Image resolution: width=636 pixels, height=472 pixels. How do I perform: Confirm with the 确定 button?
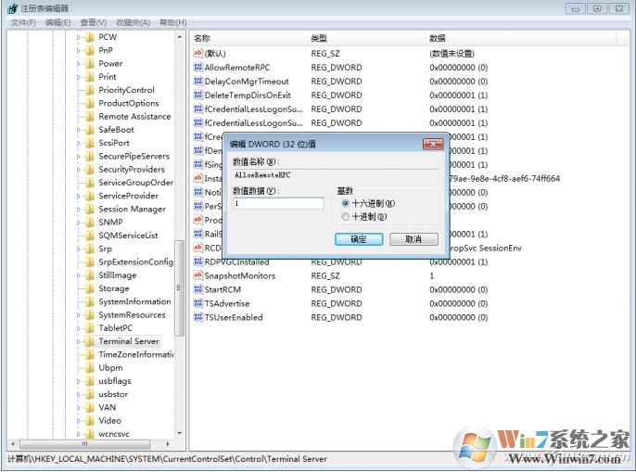359,239
